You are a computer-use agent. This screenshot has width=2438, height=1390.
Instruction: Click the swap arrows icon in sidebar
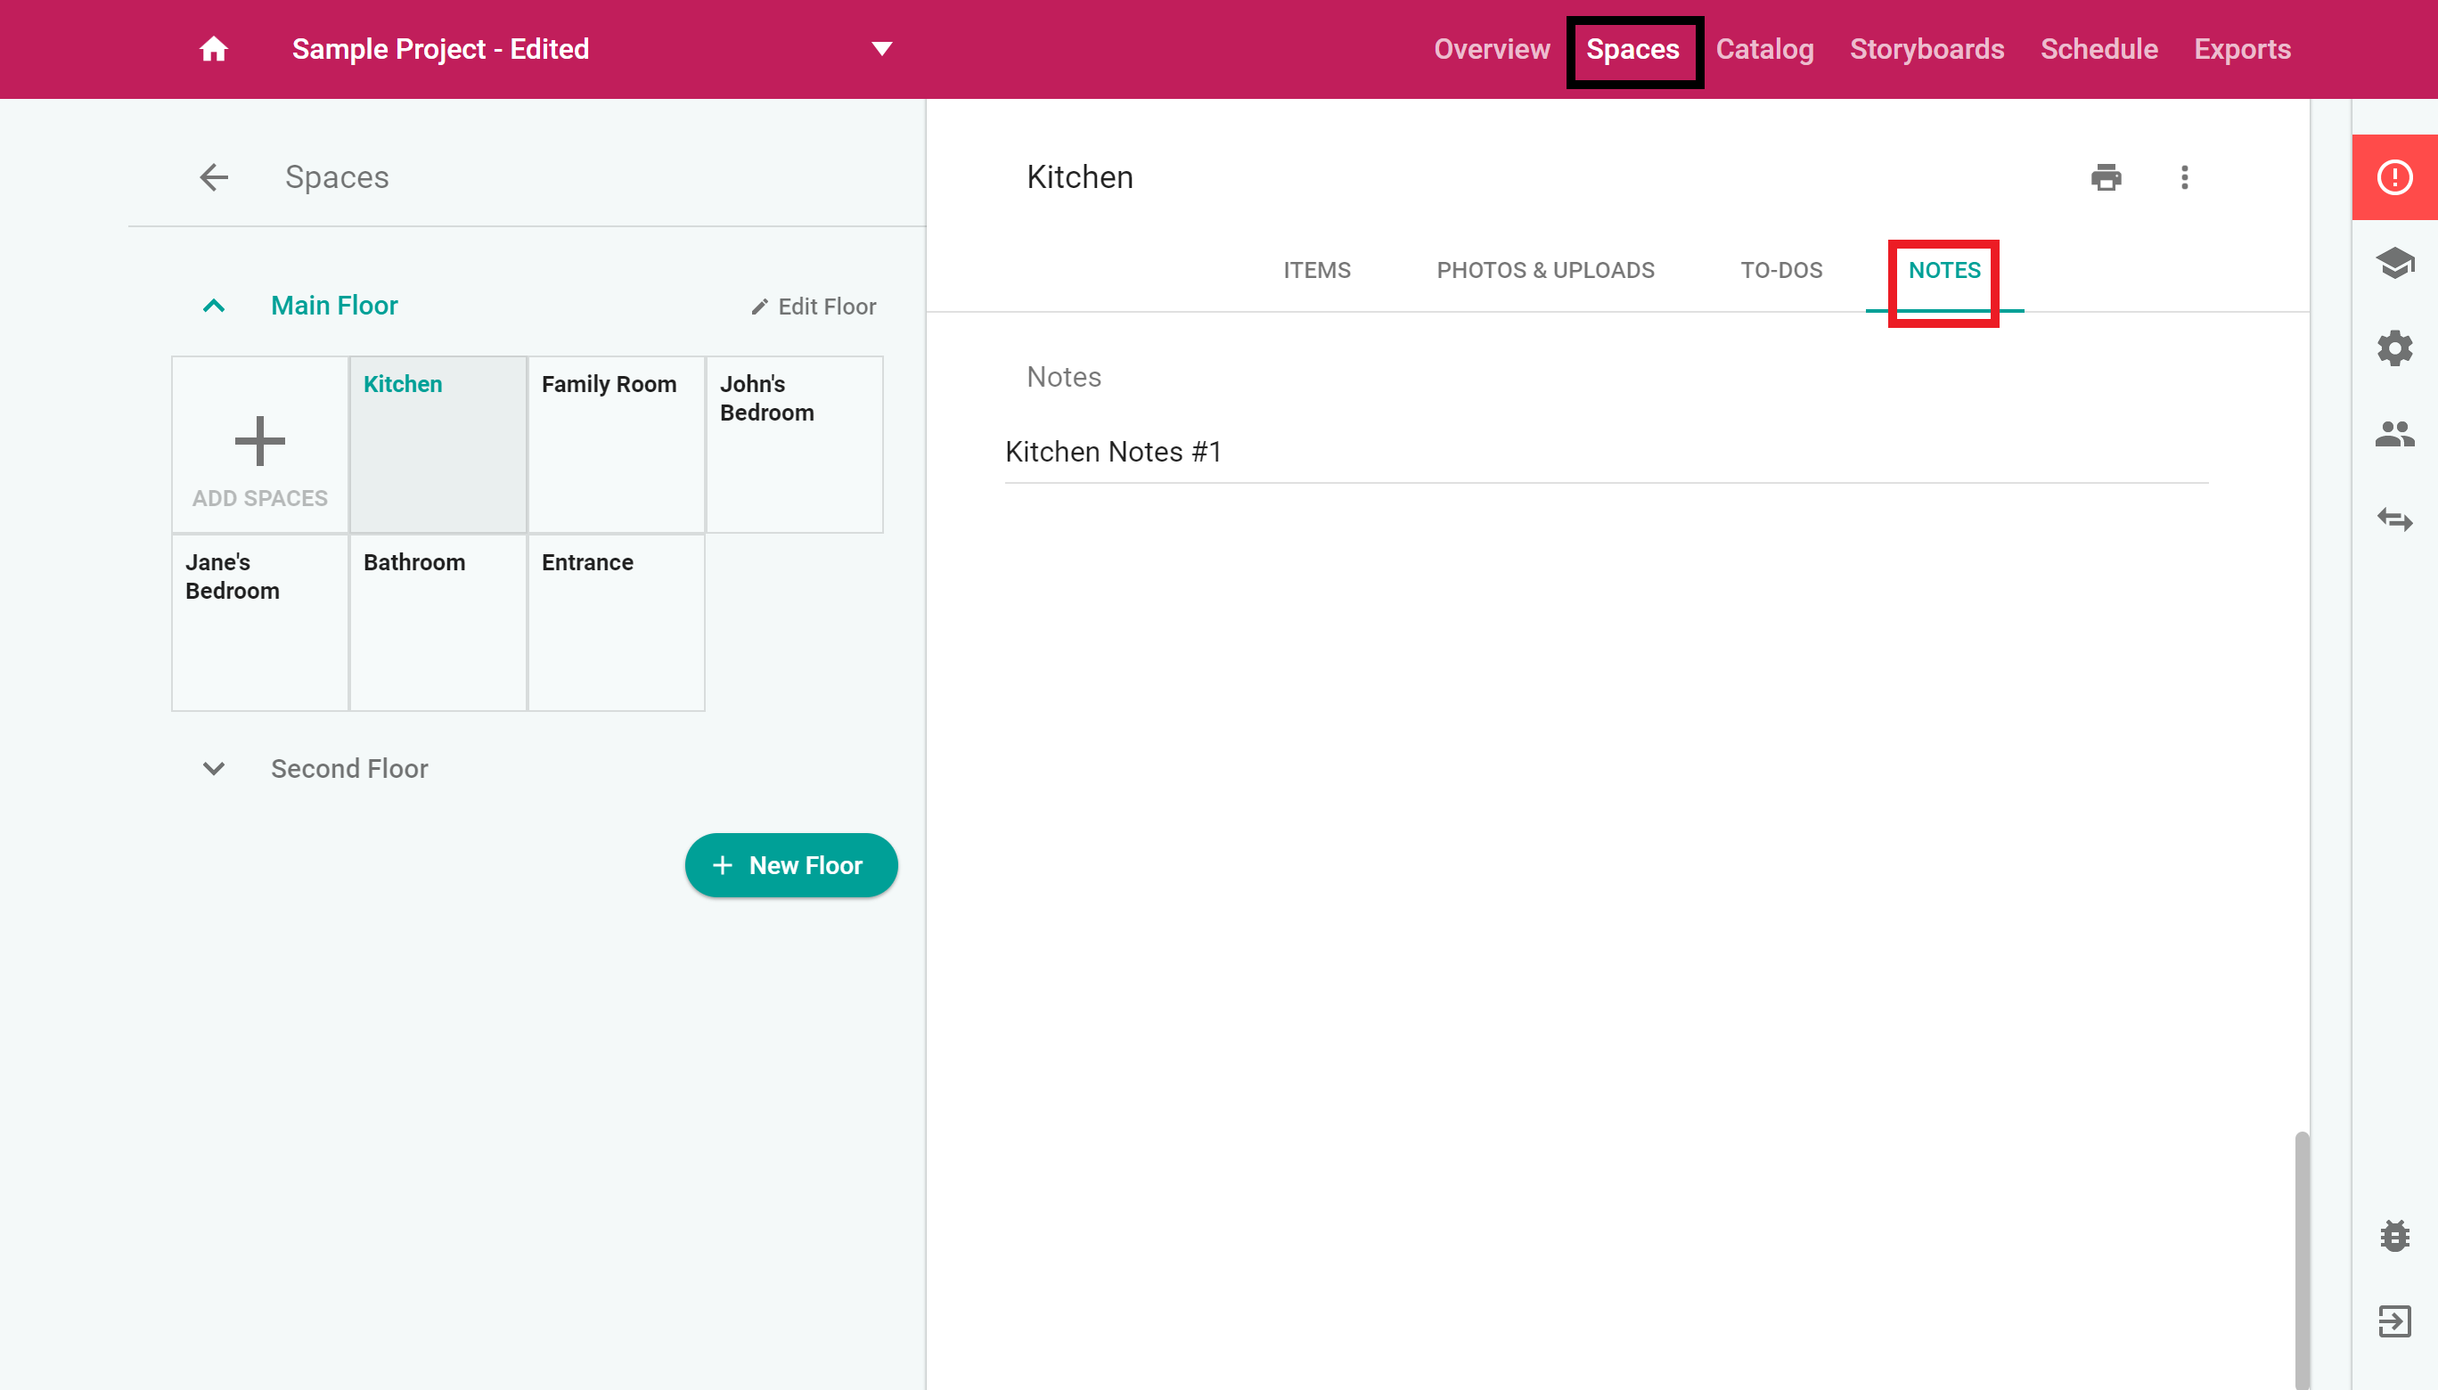pyautogui.click(x=2394, y=519)
